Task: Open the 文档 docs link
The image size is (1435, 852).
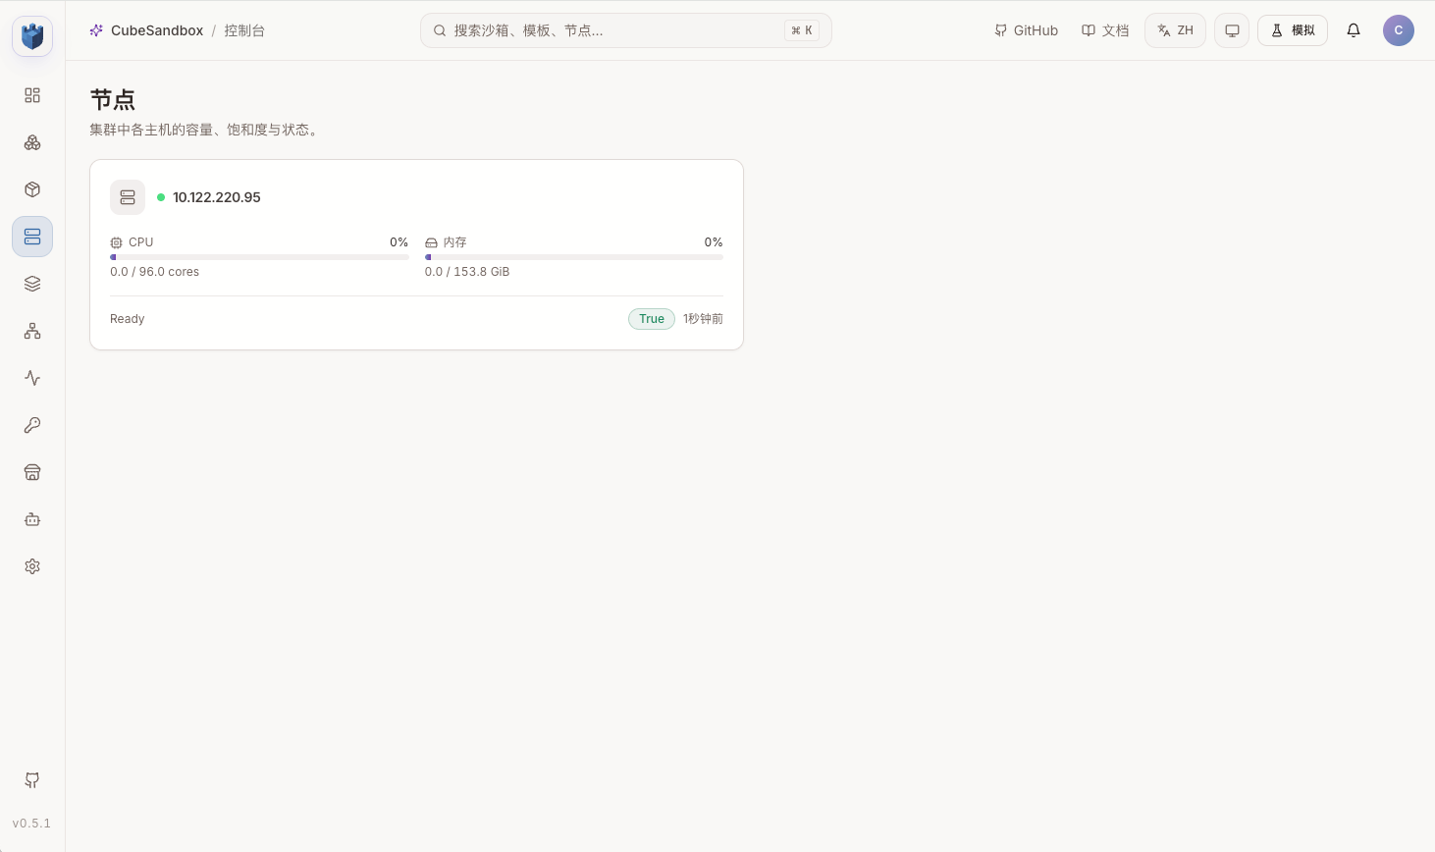Action: coord(1105,30)
